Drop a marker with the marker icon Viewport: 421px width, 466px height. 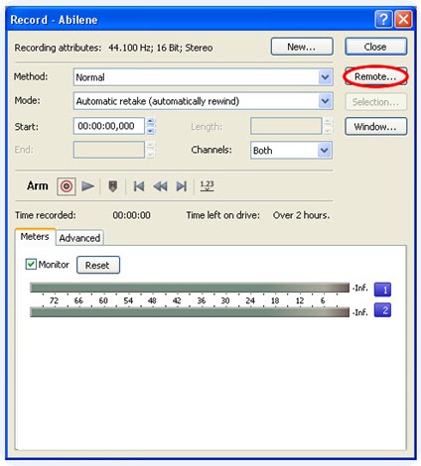[113, 186]
